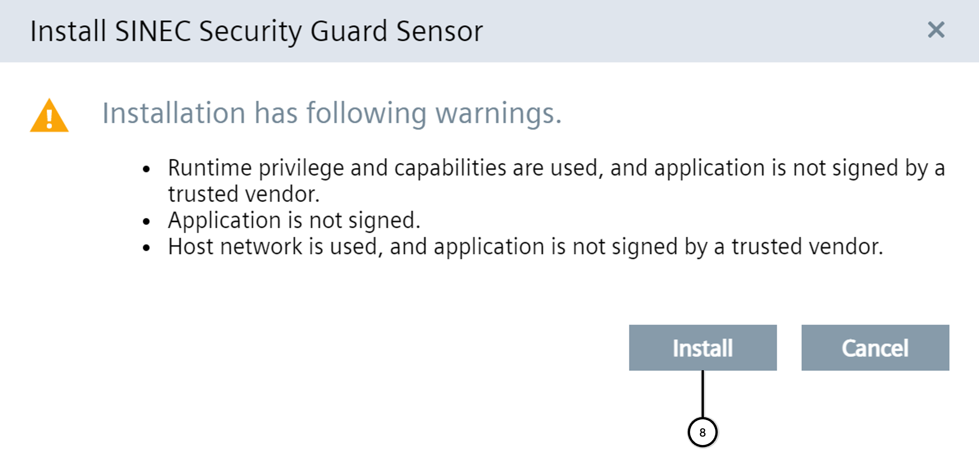This screenshot has width=979, height=455.
Task: Select the Runtime privilege and capabilities warning line
Action: point(556,168)
